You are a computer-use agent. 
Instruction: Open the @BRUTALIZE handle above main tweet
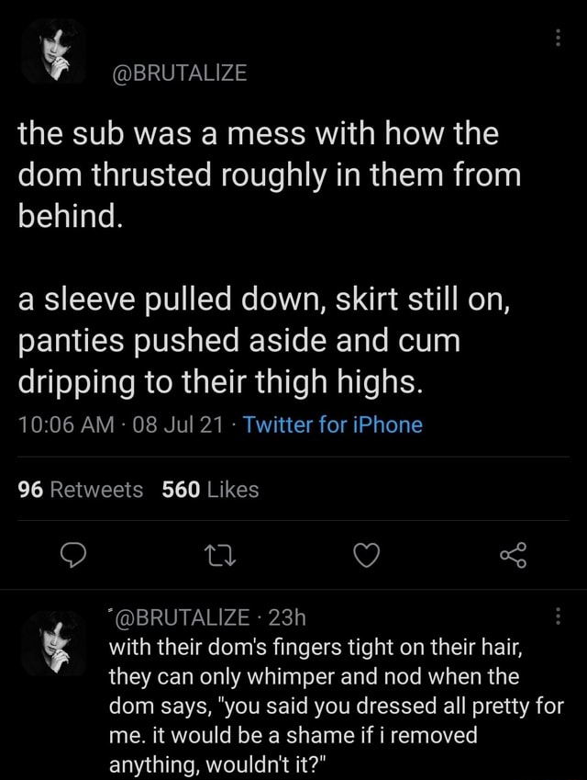[178, 73]
